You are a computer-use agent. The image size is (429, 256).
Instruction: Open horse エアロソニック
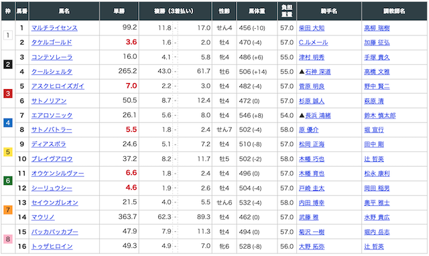coord(52,115)
